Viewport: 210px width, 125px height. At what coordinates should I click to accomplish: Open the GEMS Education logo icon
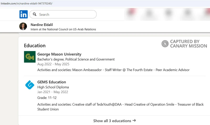tap(30, 85)
